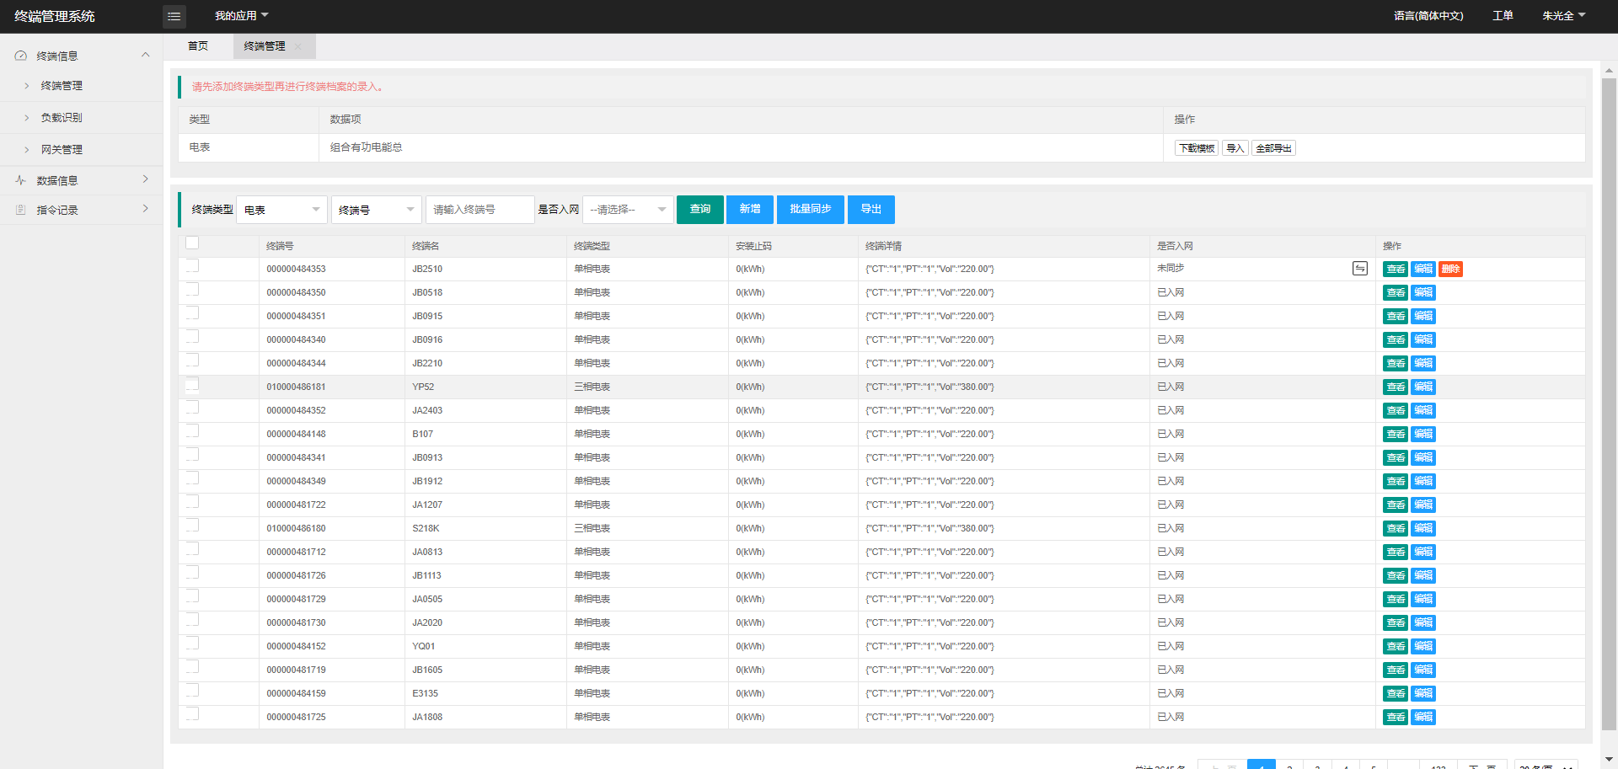1618x769 pixels.
Task: Select the checkbox for the YP52 row
Action: [192, 385]
